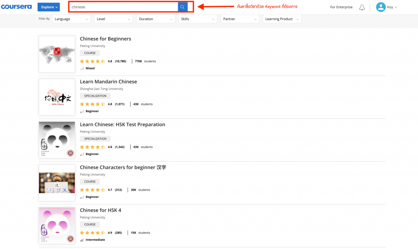Click Shanghai Jiao Tong University text
This screenshot has width=418, height=249.
[x=102, y=89]
